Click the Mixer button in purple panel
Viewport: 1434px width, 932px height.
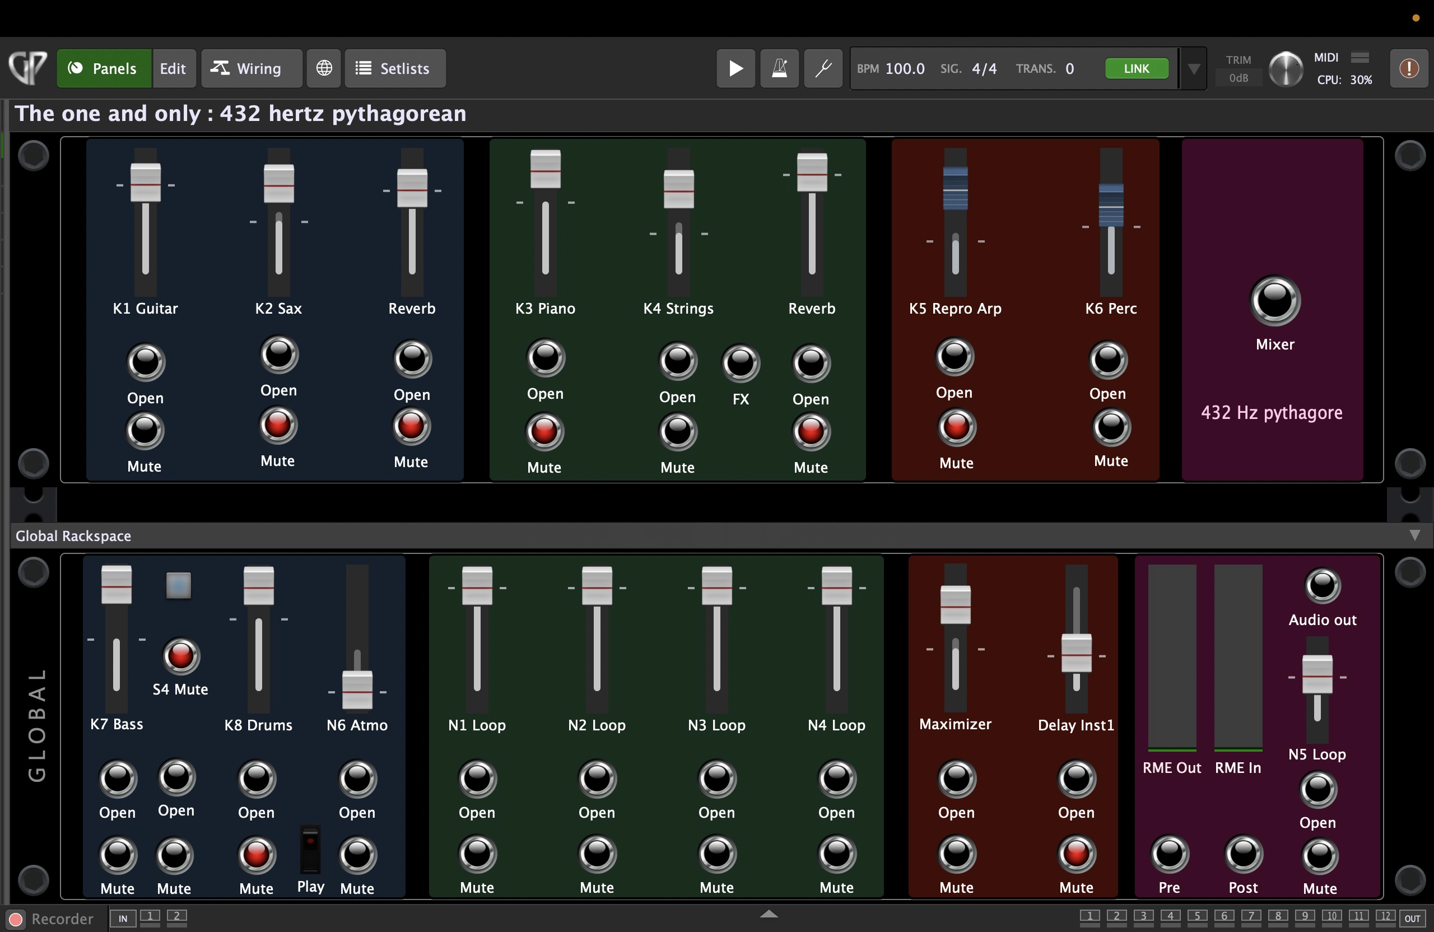[x=1275, y=301]
